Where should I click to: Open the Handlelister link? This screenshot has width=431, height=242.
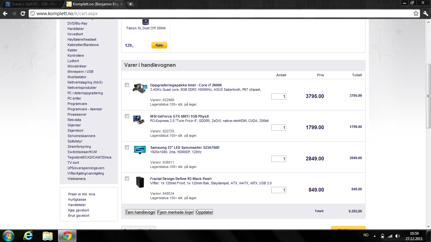pyautogui.click(x=77, y=205)
